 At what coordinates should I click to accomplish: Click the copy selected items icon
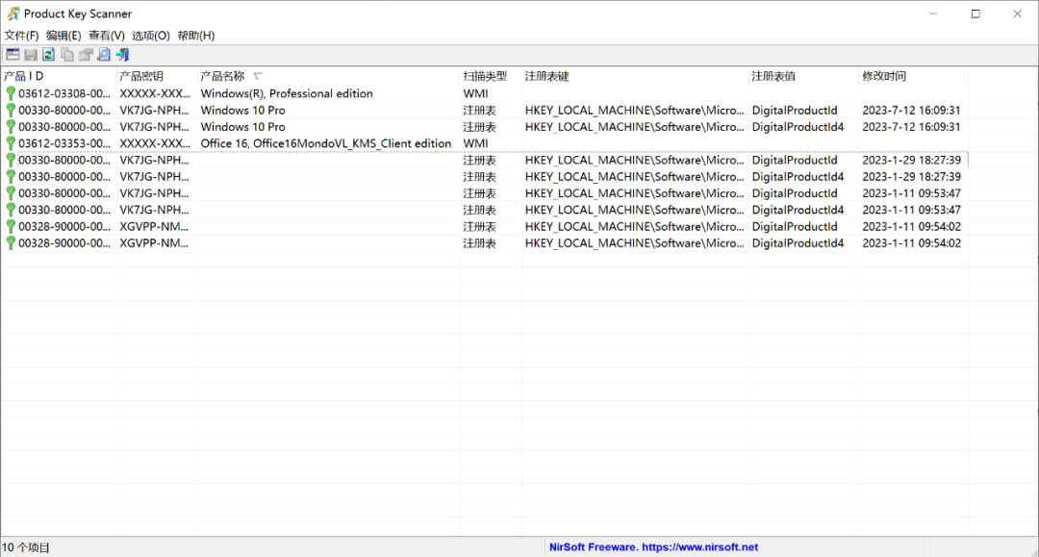(x=67, y=55)
